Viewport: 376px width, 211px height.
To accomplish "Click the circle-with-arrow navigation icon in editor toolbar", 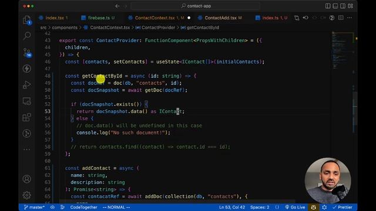I will [x=305, y=18].
